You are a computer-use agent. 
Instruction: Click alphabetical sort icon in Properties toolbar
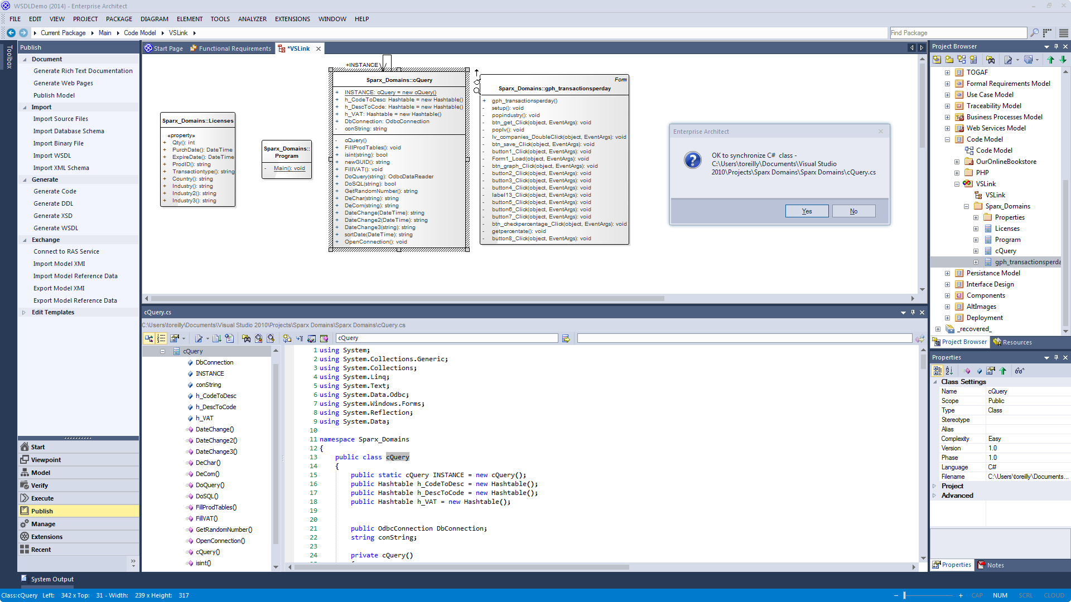[949, 371]
